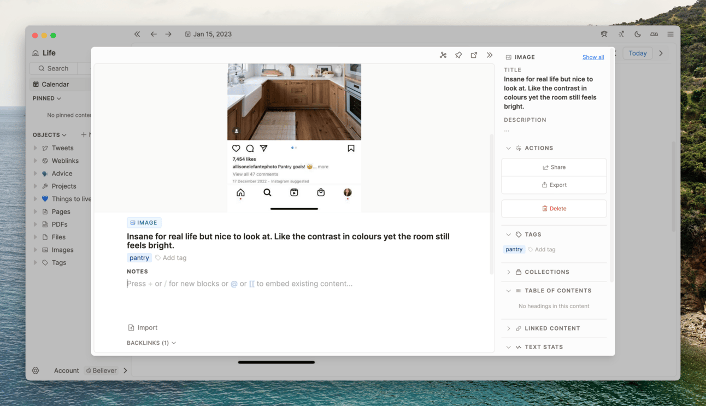Open the Tweets object type
This screenshot has width=706, height=406.
pos(62,148)
